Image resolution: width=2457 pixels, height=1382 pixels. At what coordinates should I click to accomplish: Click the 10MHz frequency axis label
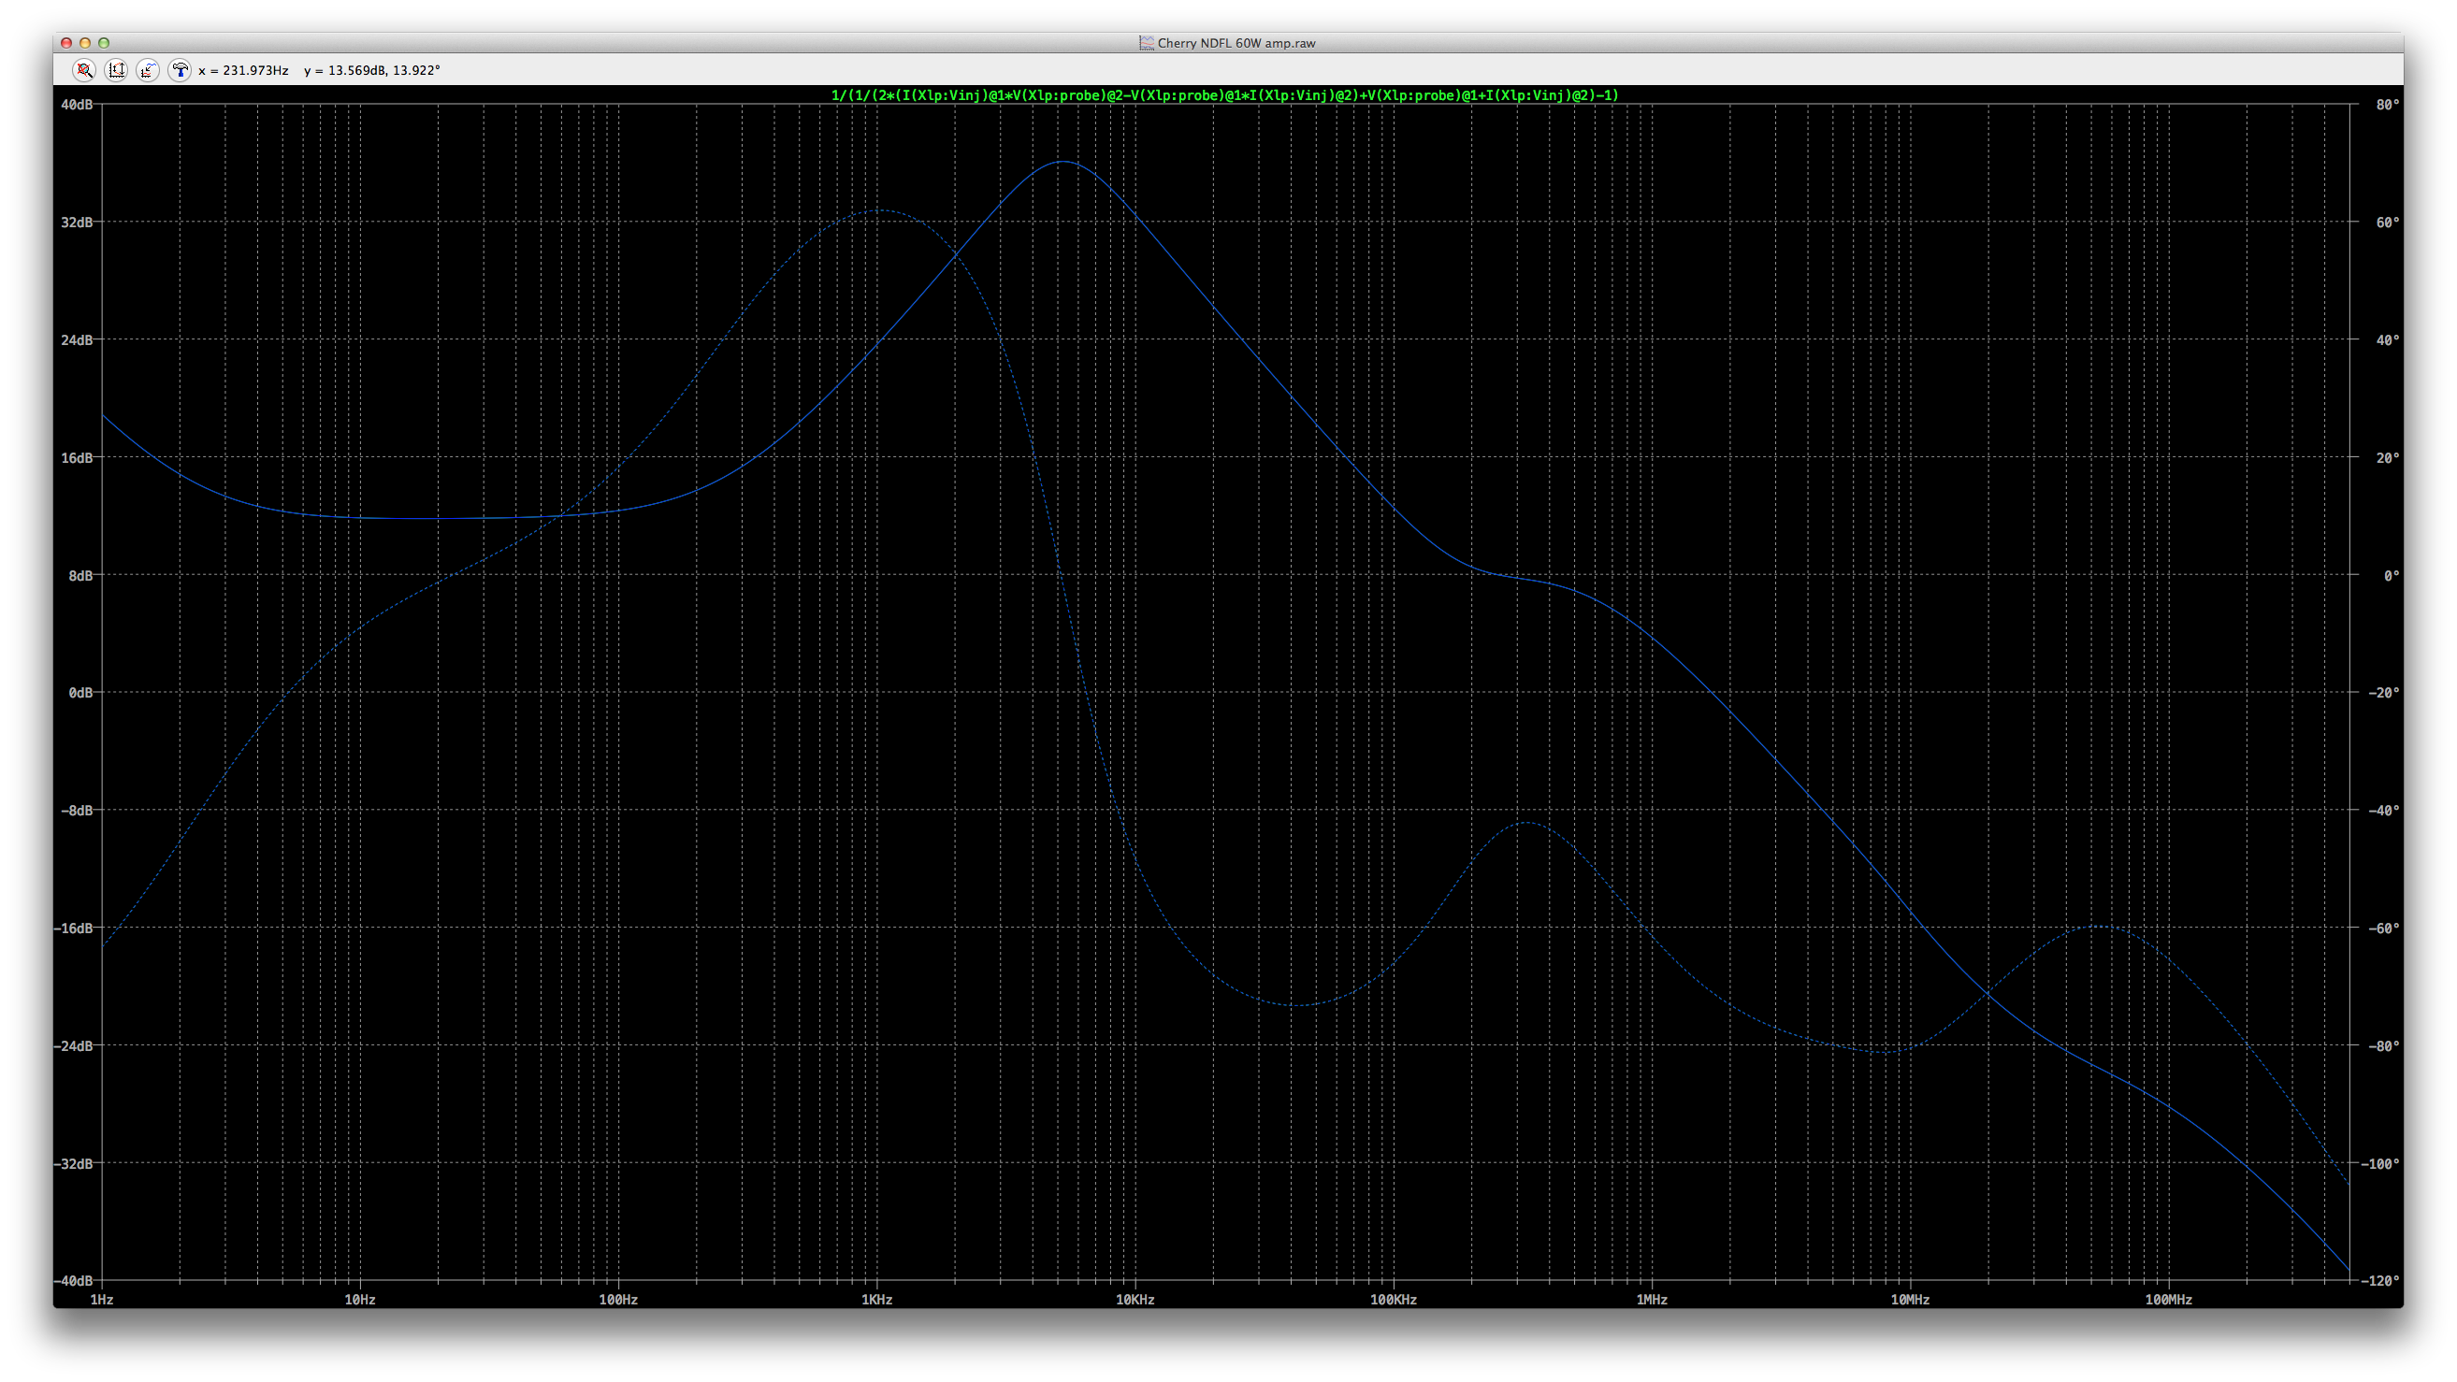(1911, 1300)
